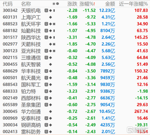Open stock 亚光科技 by its name
This screenshot has height=135, width=150.
[31, 51]
